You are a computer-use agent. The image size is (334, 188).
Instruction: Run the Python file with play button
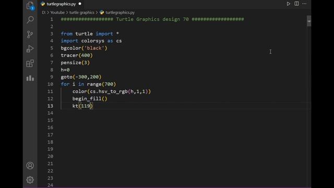(x=289, y=4)
